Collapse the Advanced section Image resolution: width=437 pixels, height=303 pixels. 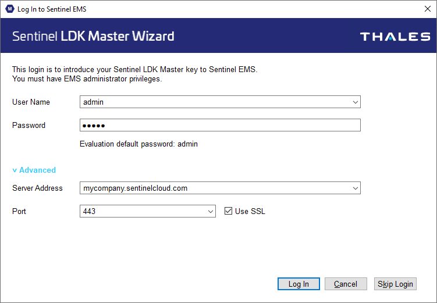click(x=34, y=170)
